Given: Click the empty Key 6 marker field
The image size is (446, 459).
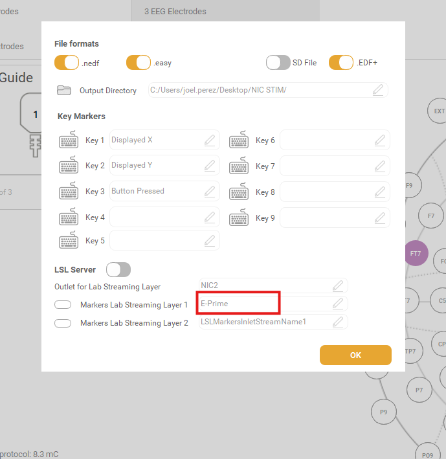Looking at the screenshot, I should (x=335, y=140).
